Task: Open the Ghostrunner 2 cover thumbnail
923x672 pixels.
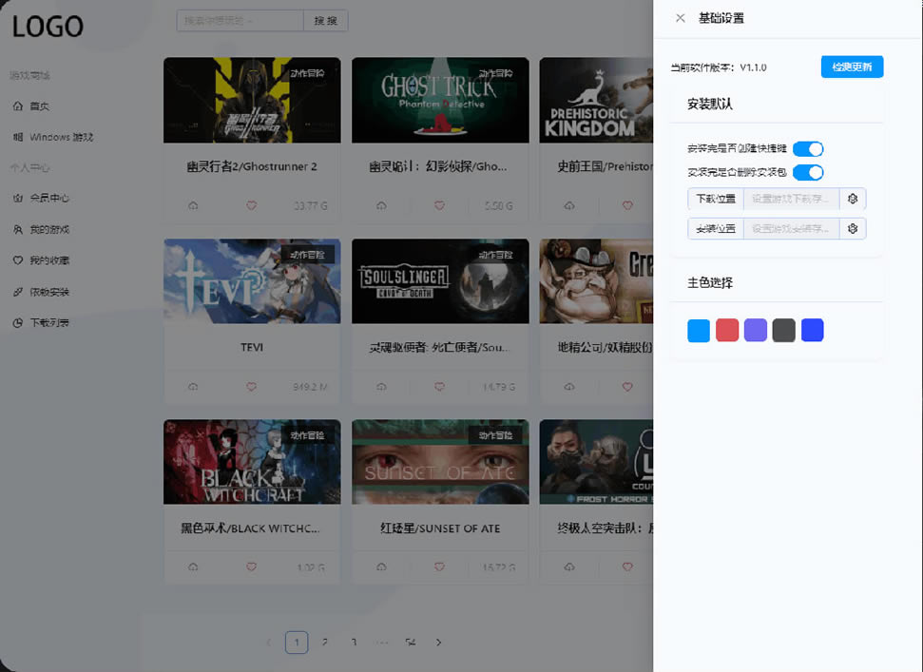Action: tap(252, 100)
